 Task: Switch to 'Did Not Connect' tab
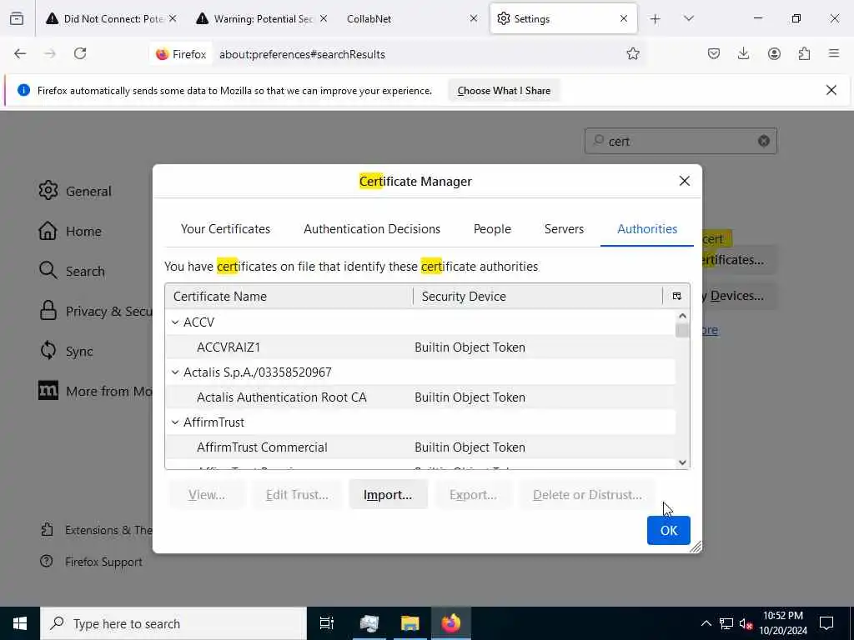coord(113,19)
